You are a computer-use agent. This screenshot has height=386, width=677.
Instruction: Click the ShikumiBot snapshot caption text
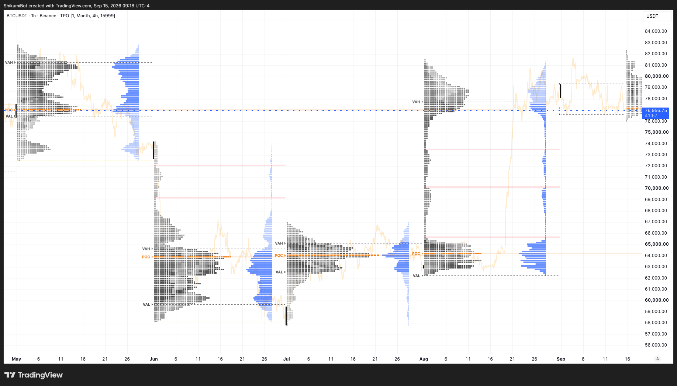pyautogui.click(x=77, y=6)
